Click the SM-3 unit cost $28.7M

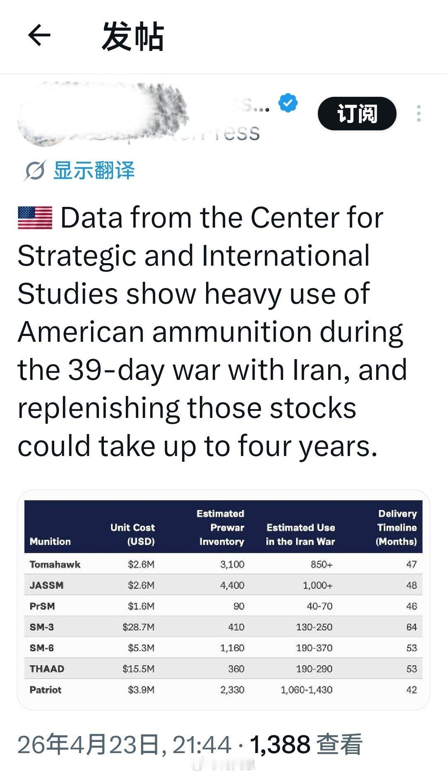[x=138, y=627]
